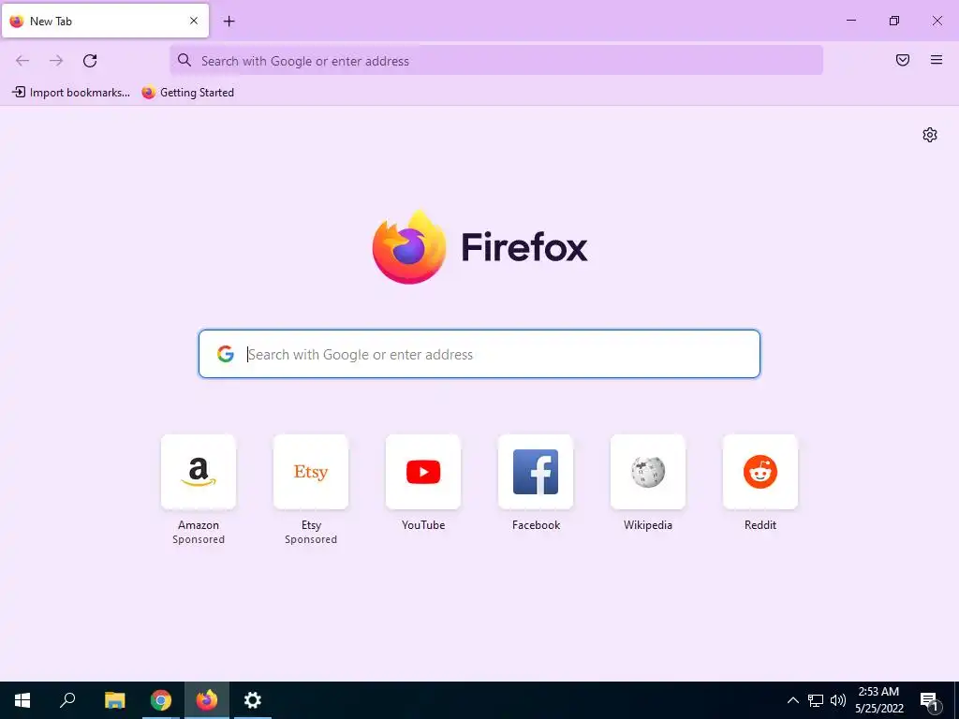Open the taskbar clock and date

tap(878, 700)
